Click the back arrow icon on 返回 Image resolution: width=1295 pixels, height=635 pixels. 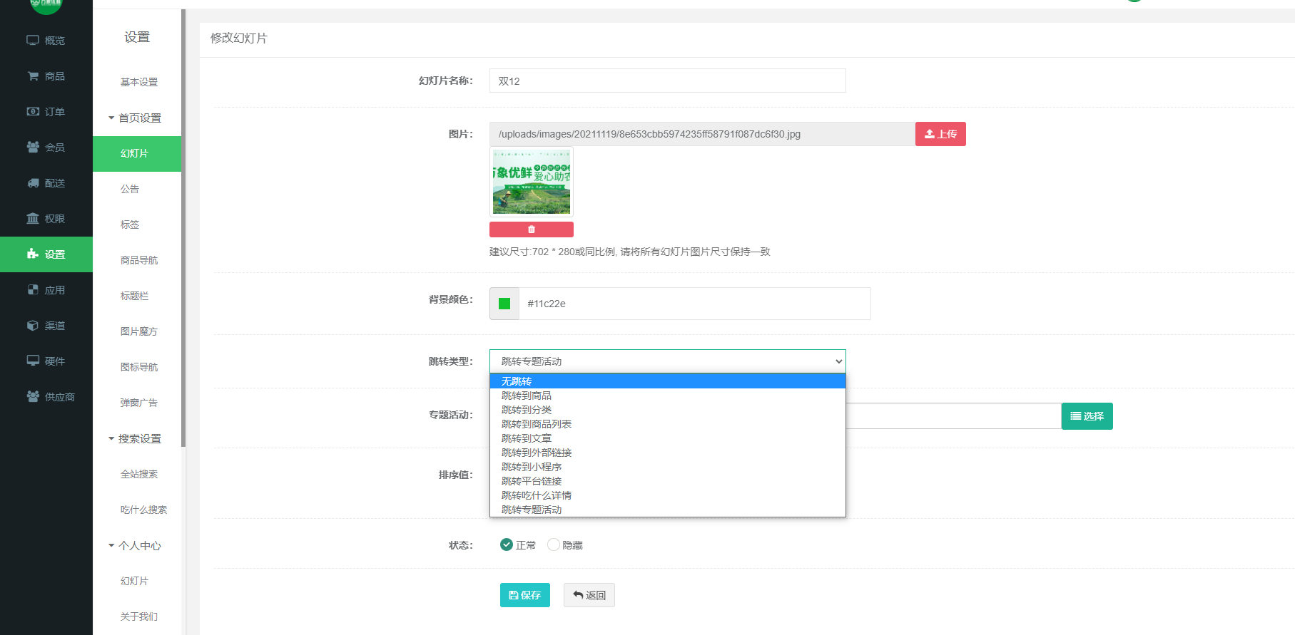(x=578, y=595)
